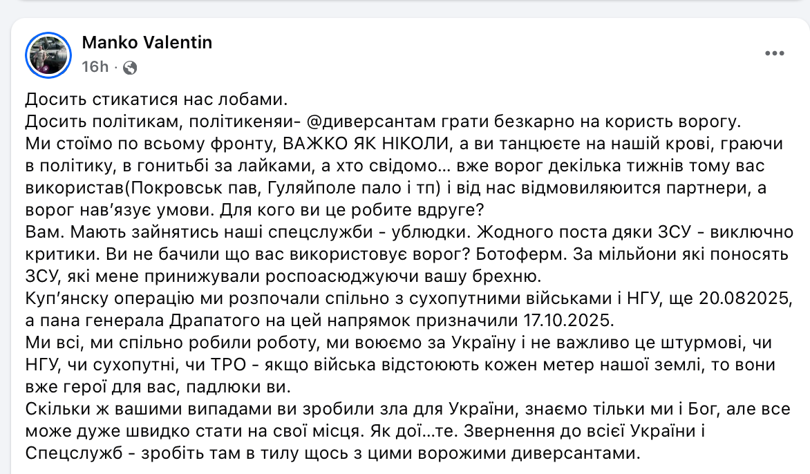The height and width of the screenshot is (474, 810).
Task: Open the post via 16h timestamp
Action: coord(95,67)
